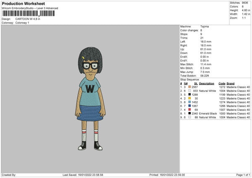The height and width of the screenshot is (178, 252).
Task: Click the Stitches value '9836'
Action: coord(245,3)
